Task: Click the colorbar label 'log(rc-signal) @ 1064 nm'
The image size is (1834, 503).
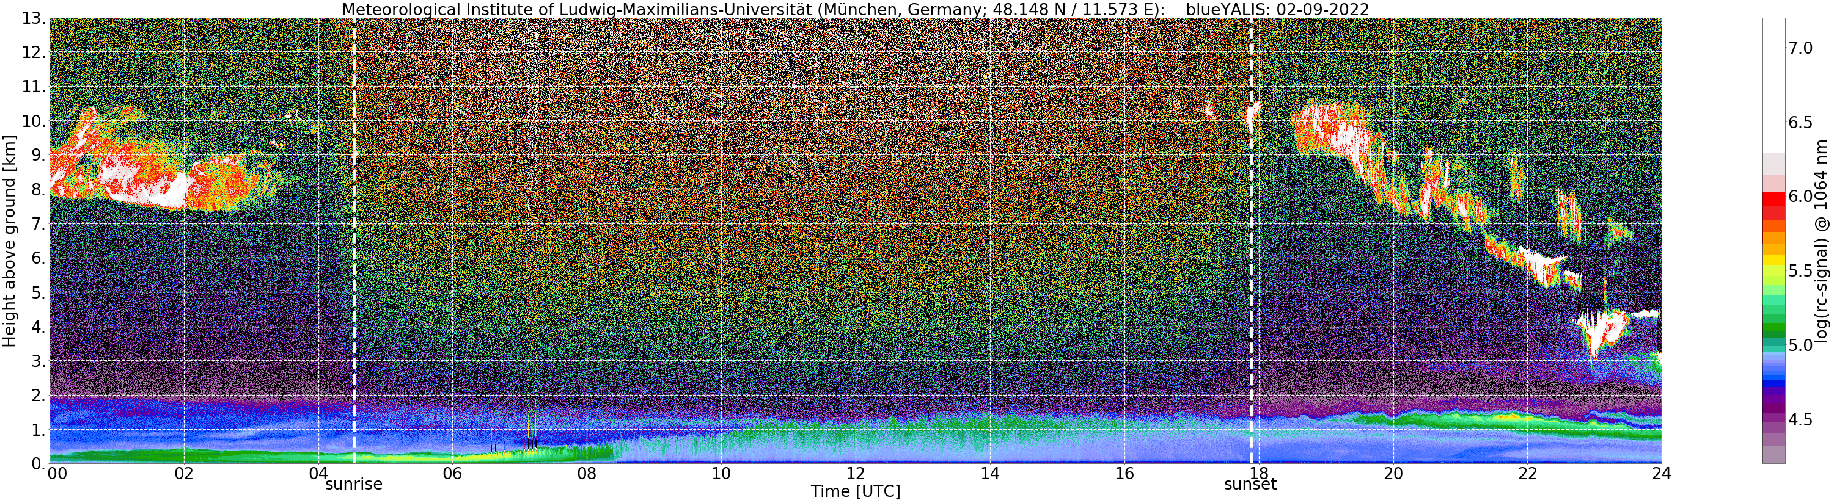Action: tap(1821, 241)
